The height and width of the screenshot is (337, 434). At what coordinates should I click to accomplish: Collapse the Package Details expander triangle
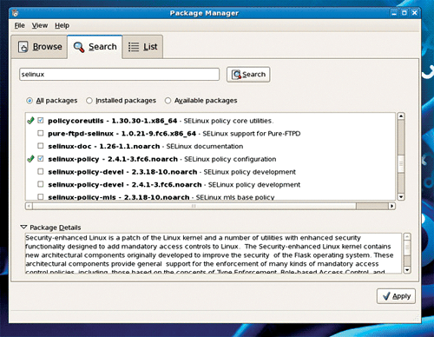click(23, 227)
